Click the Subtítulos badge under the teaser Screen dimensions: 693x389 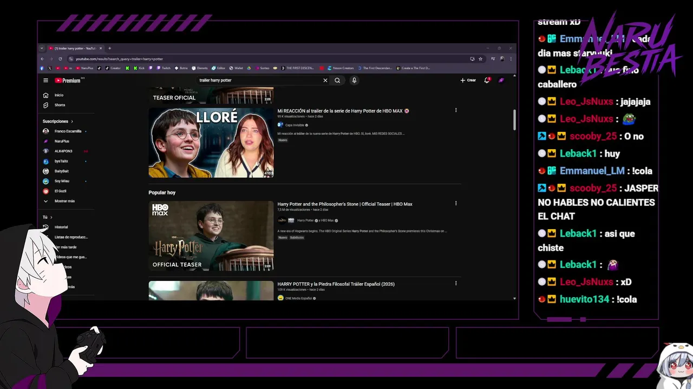(x=297, y=238)
